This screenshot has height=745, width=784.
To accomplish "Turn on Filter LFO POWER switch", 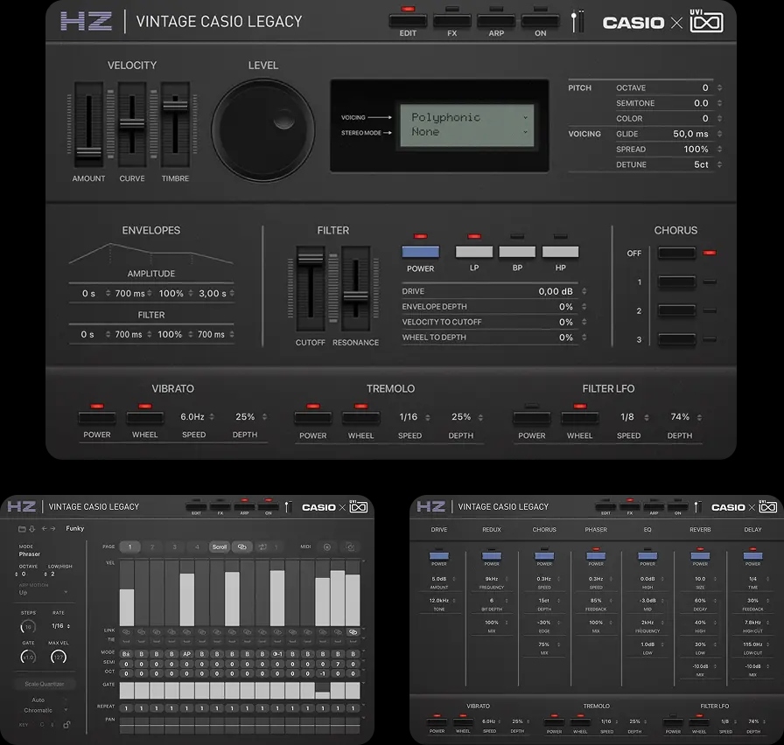I will tap(531, 418).
